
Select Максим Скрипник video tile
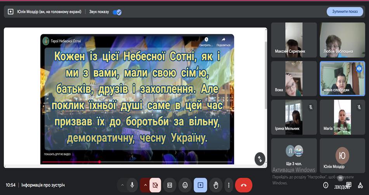pos(294,40)
